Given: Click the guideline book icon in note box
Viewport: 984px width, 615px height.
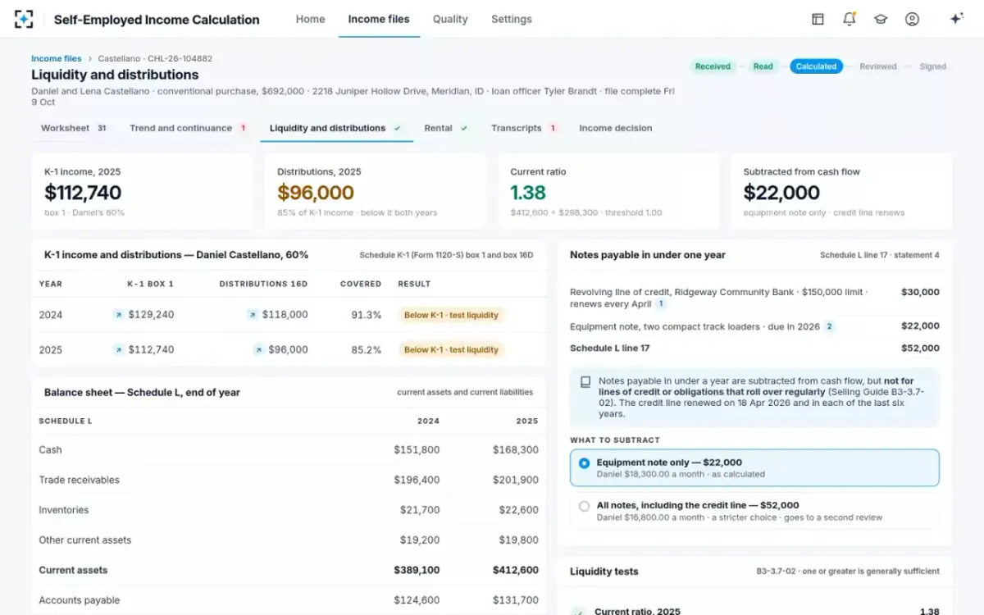Looking at the screenshot, I should coord(585,382).
